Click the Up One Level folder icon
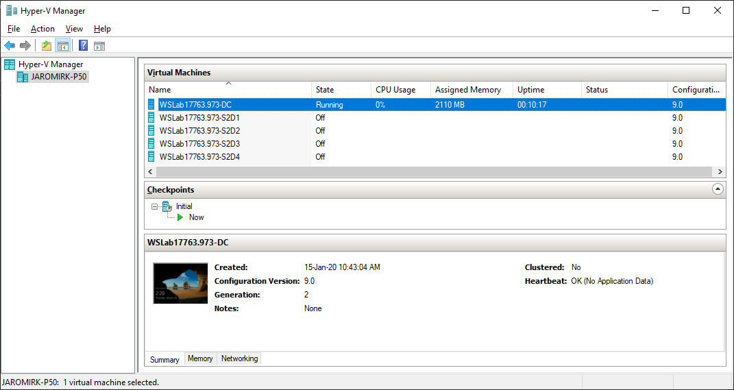 click(x=47, y=45)
